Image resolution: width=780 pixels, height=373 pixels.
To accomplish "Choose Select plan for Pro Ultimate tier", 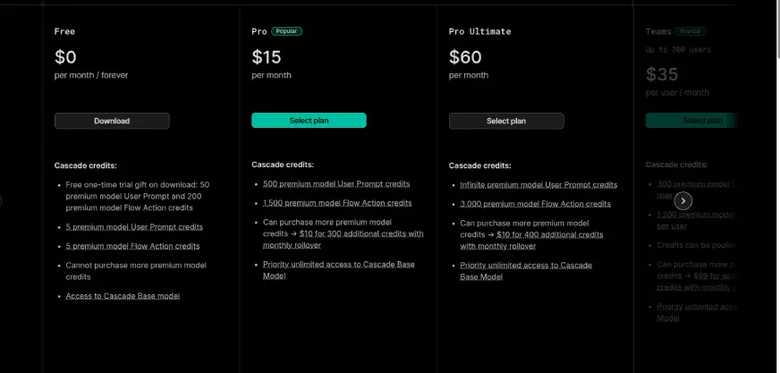I will 506,121.
